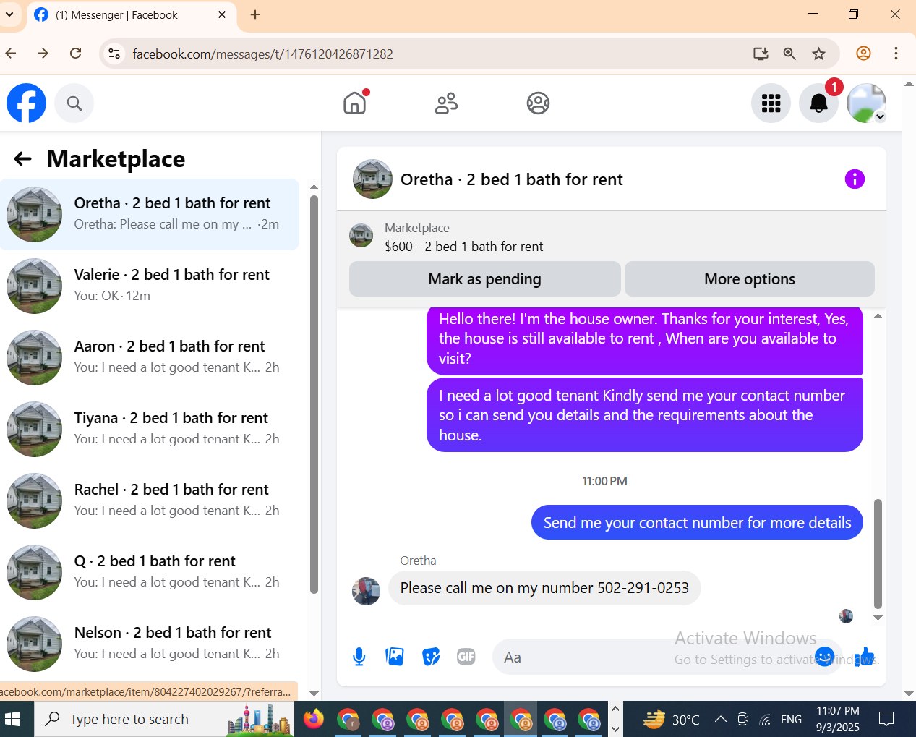Click the browser back button

click(11, 54)
